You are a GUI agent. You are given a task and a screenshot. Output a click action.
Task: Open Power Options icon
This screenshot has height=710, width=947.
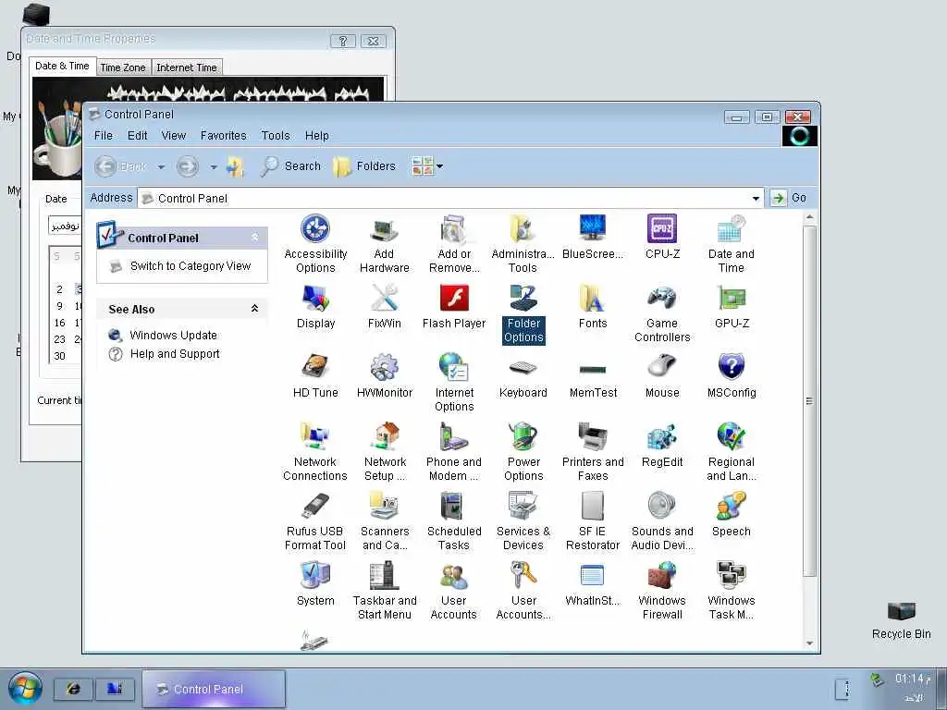[523, 451]
